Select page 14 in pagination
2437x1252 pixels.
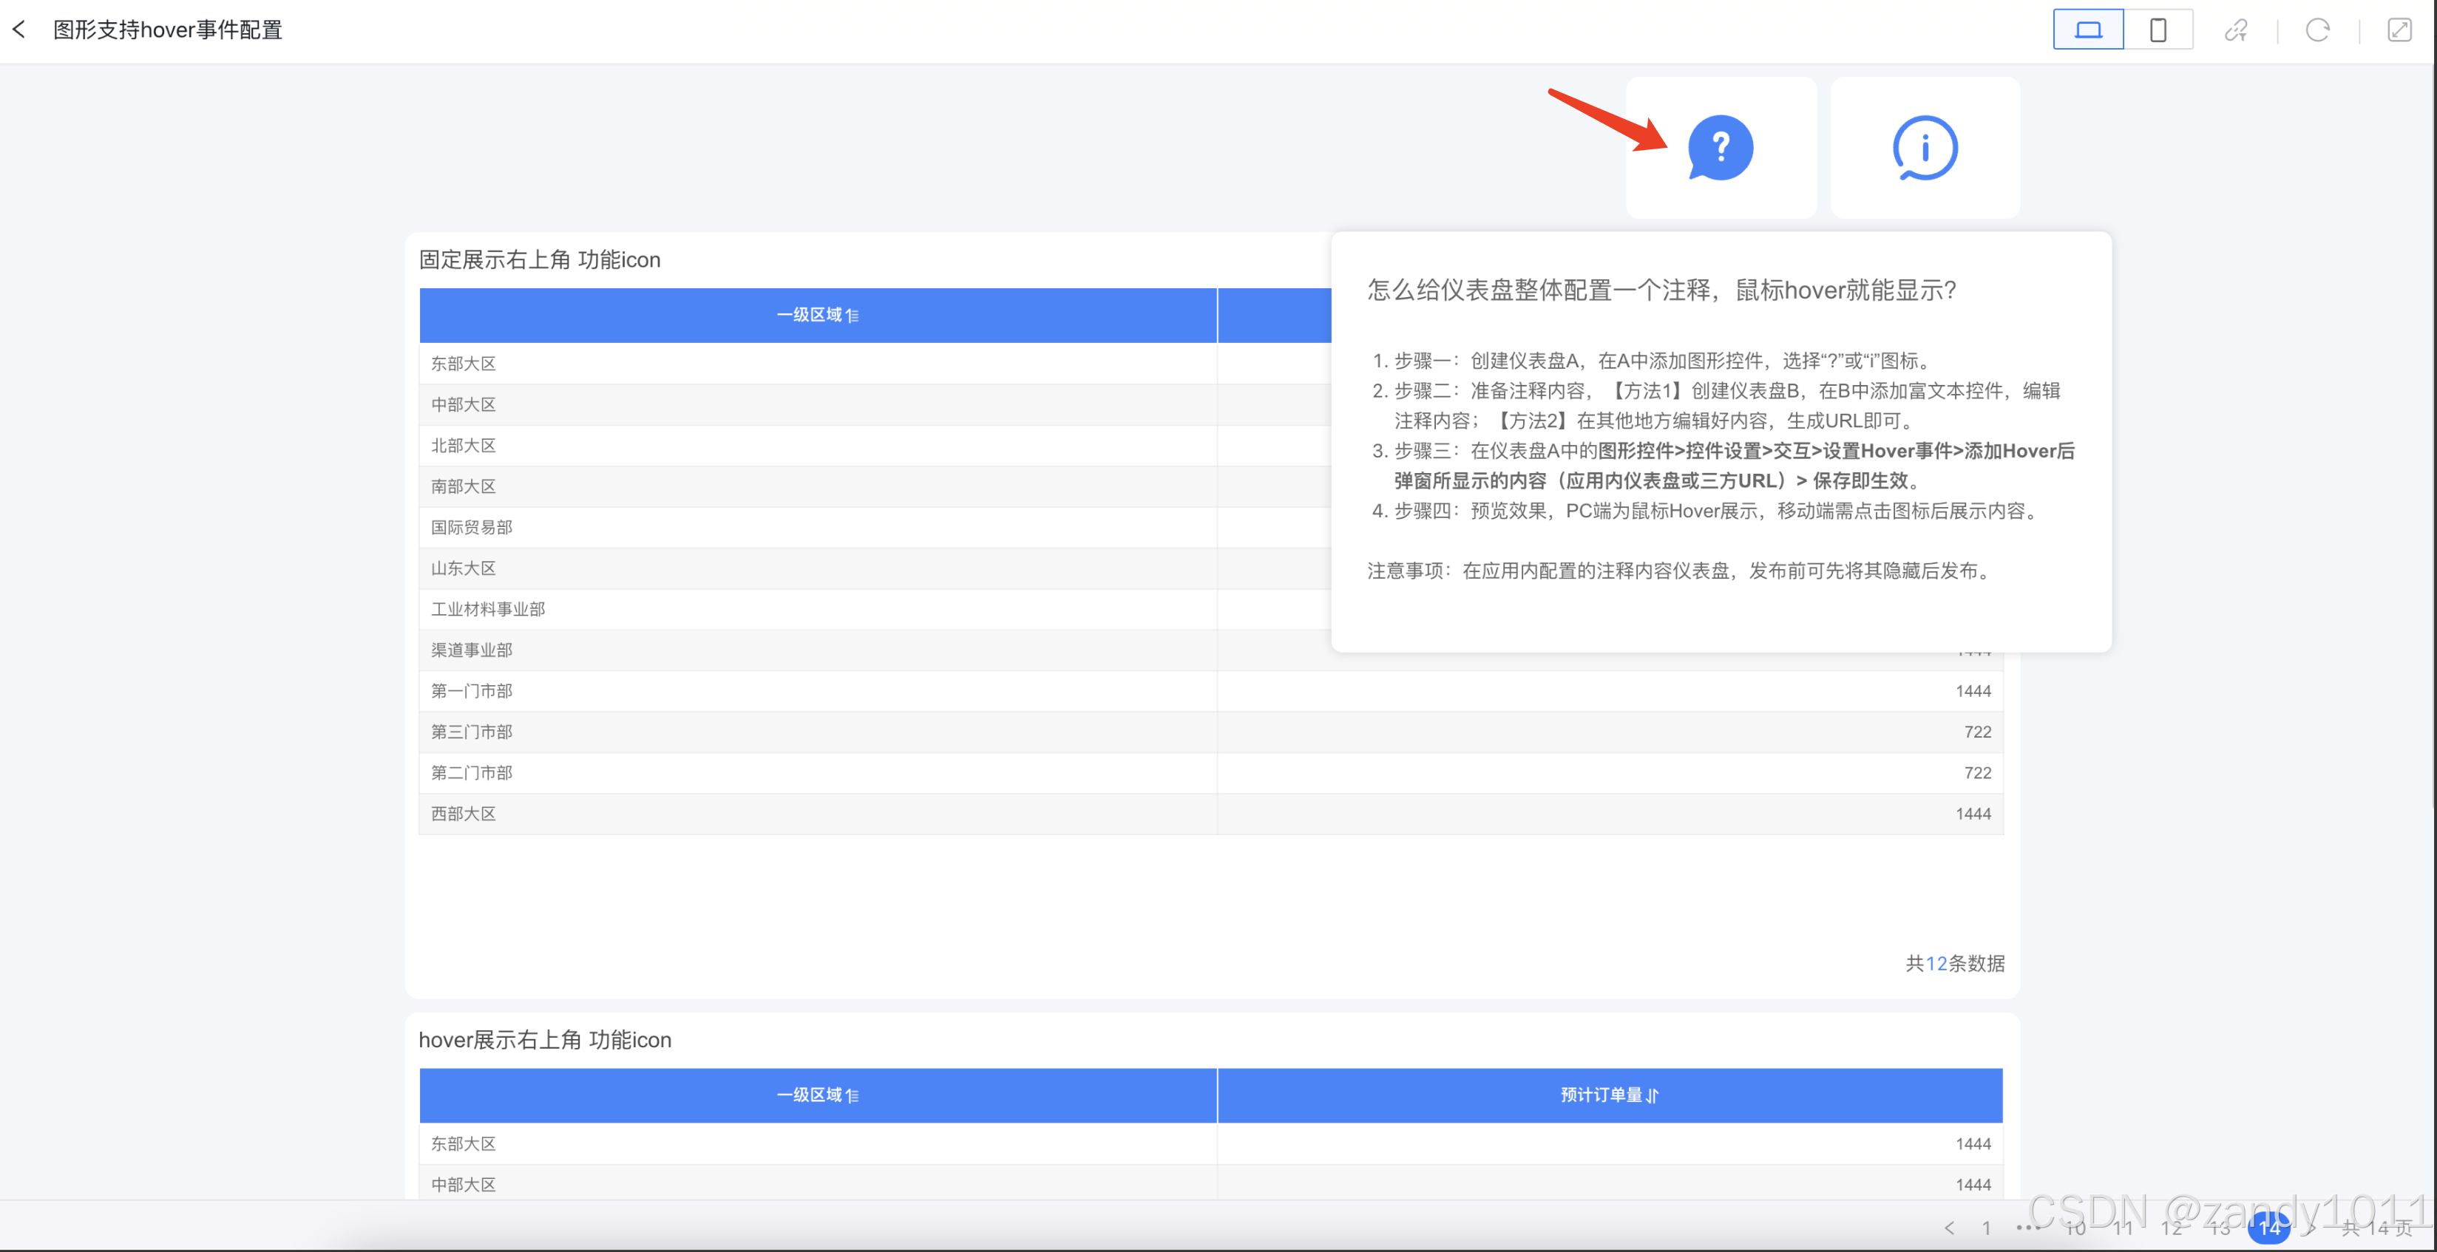click(2268, 1228)
